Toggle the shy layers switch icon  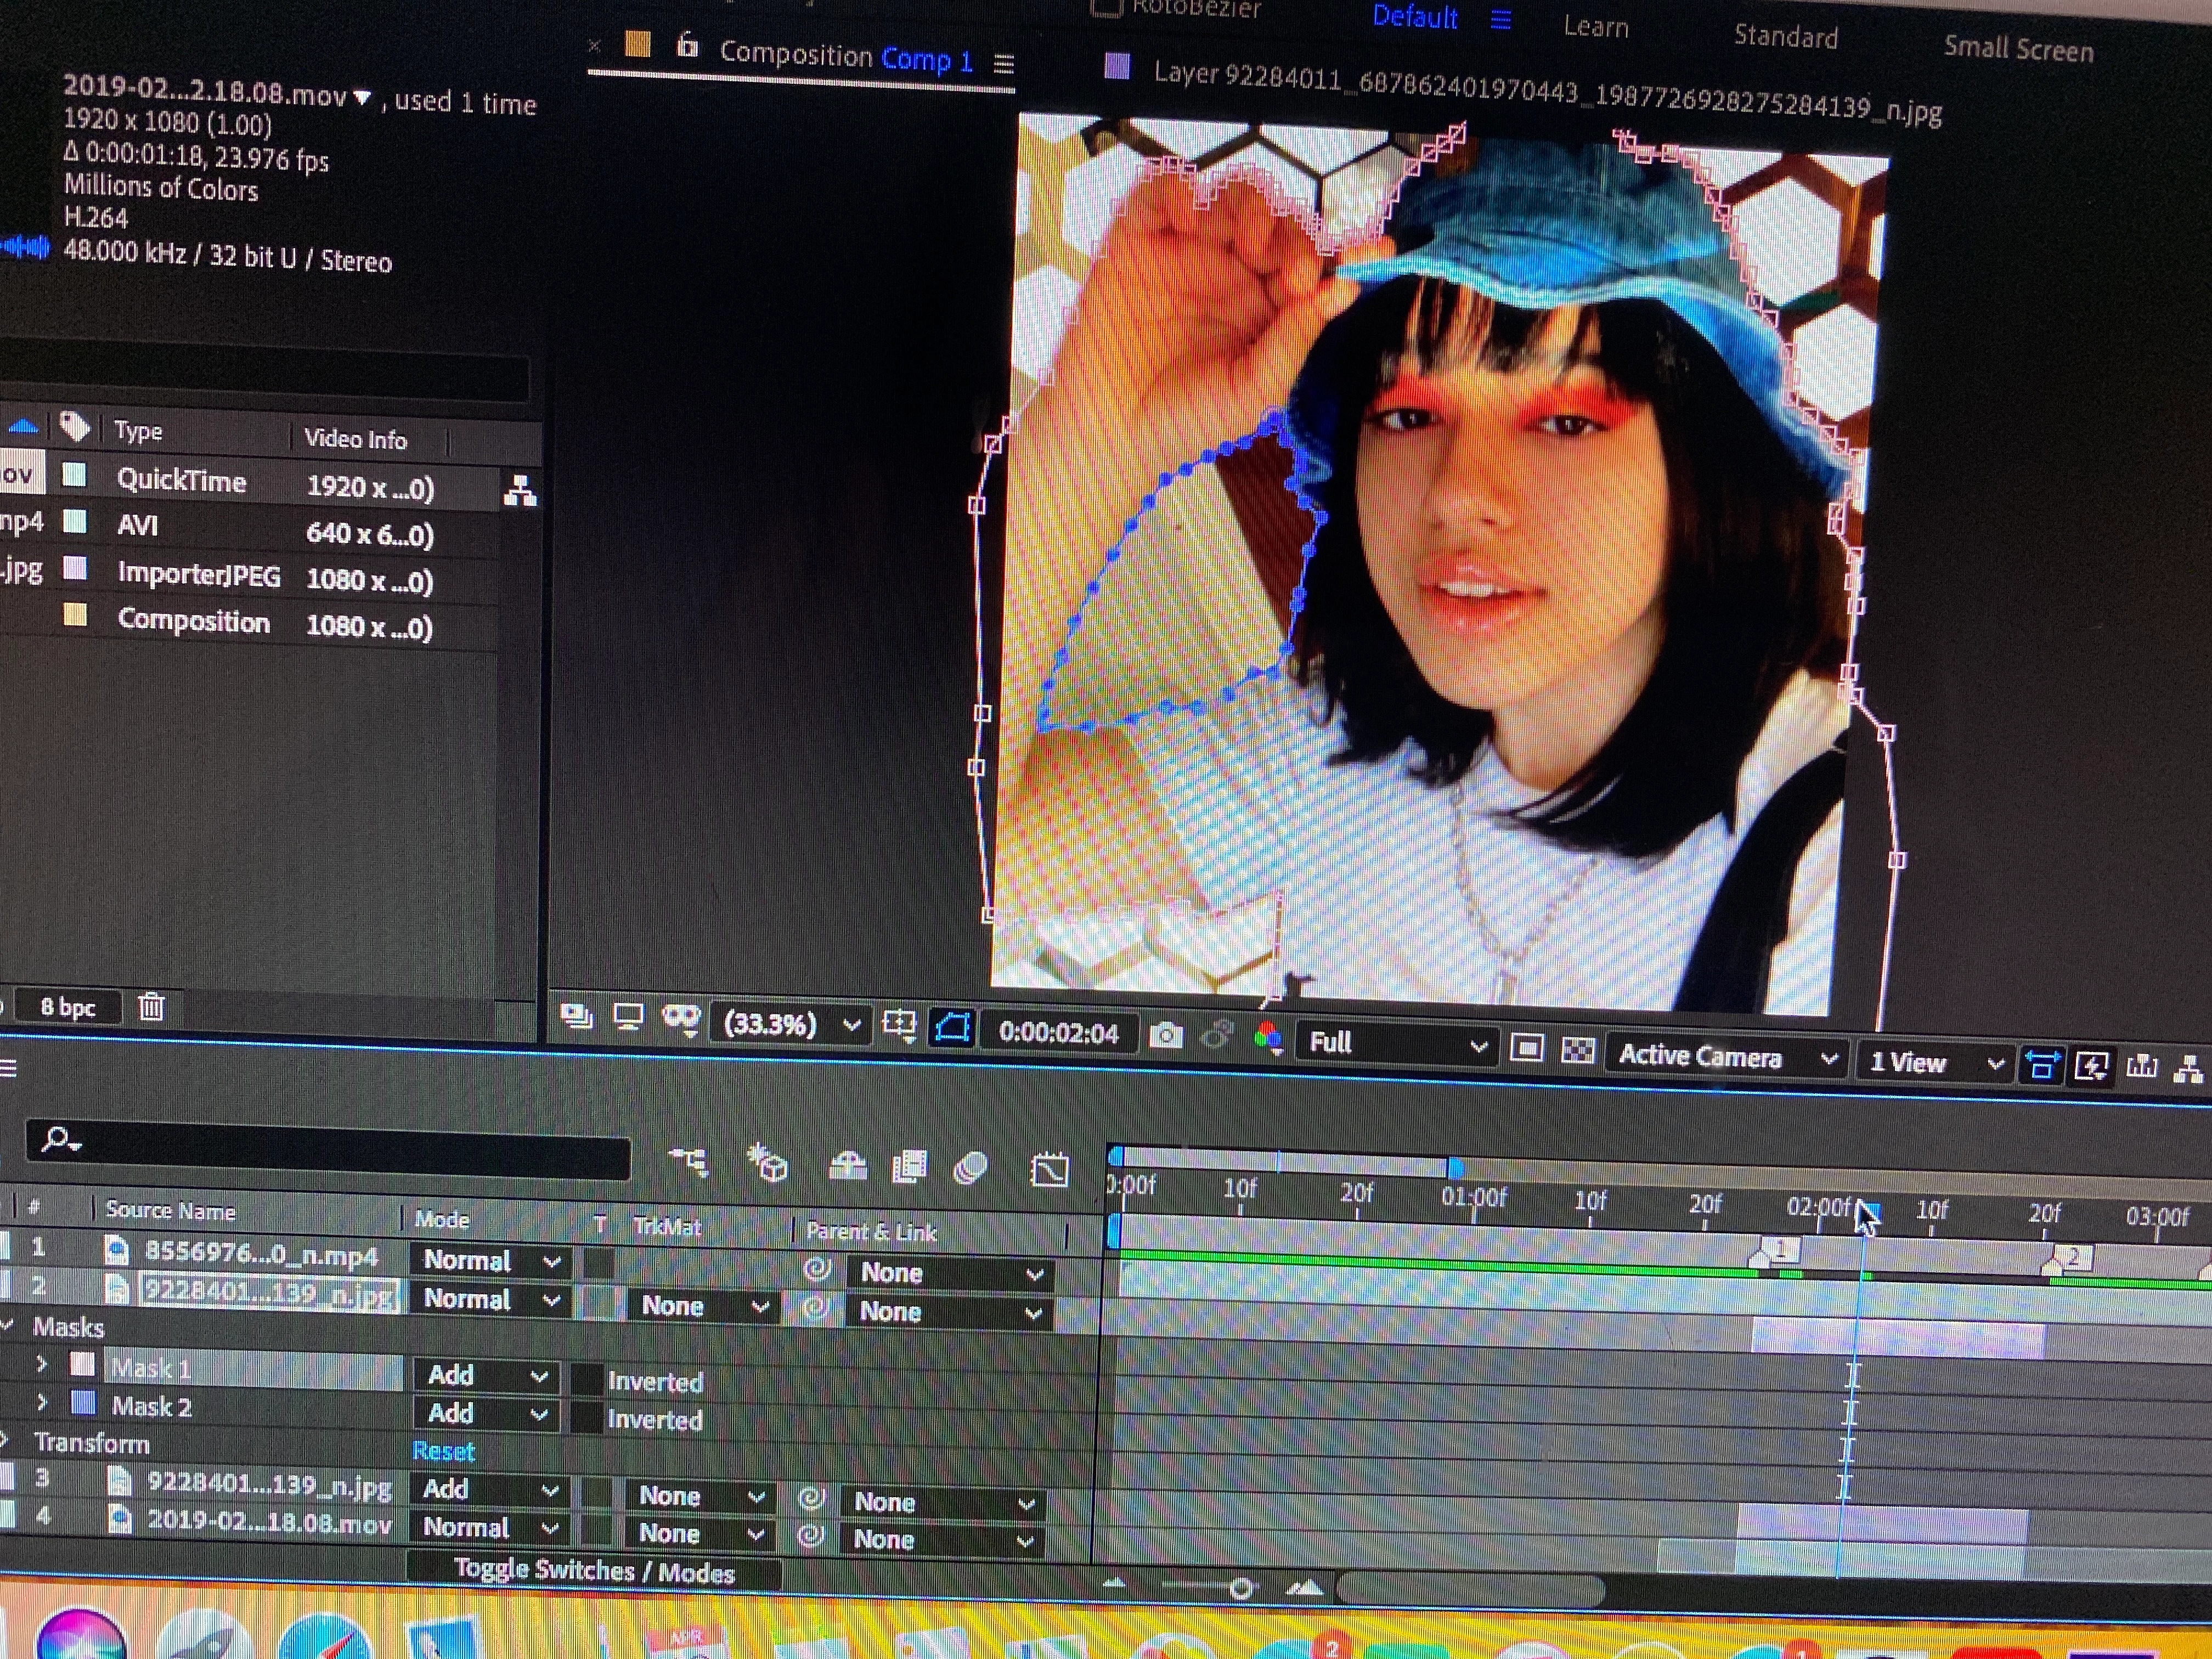click(x=848, y=1165)
